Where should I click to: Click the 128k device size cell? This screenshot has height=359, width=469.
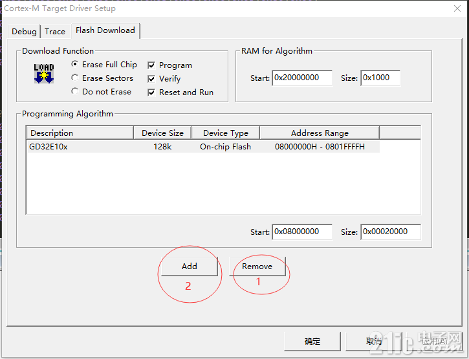[x=162, y=147]
